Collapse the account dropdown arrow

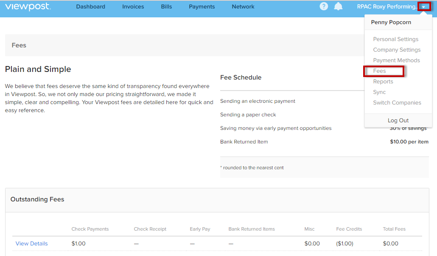pos(424,7)
